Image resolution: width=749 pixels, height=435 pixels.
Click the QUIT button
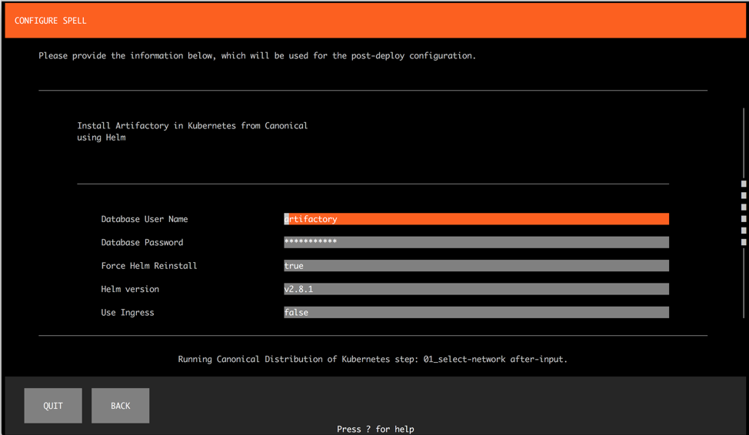[x=53, y=405]
